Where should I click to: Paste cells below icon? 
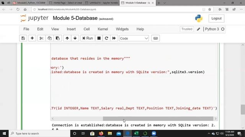click(58, 38)
